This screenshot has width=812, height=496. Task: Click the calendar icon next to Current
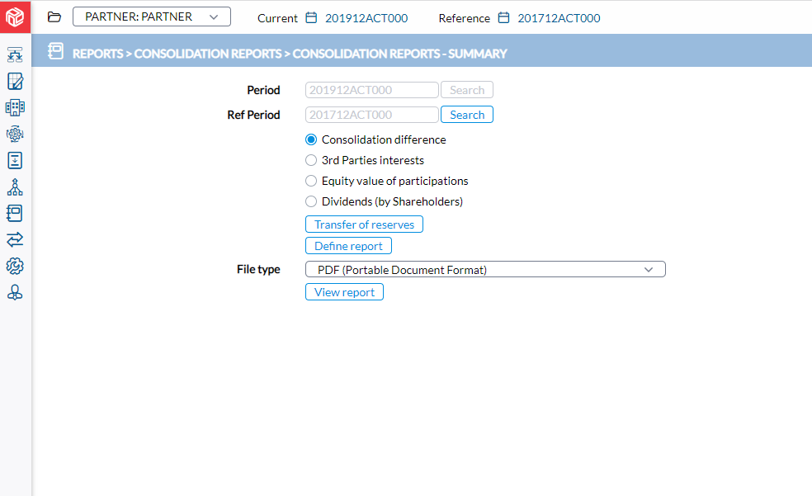311,18
